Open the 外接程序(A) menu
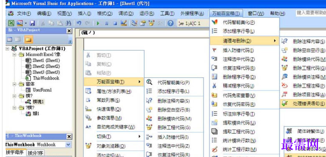Screen dimensions: 326x157 click(x=192, y=14)
